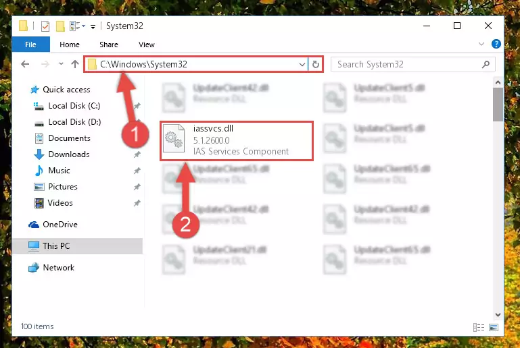Click the Properties quick access toolbar icon
The width and height of the screenshot is (520, 348).
[45, 26]
